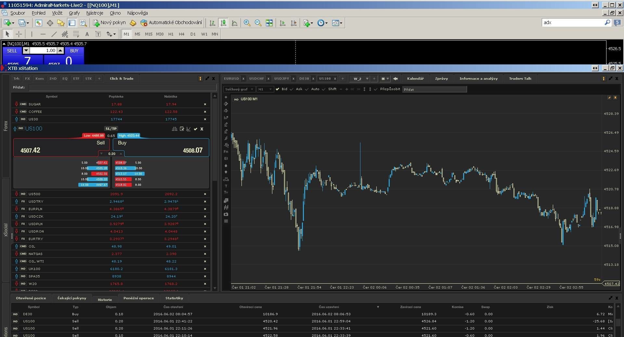Select the crosshair cursor tool
This screenshot has width=624, height=337.
(x=19, y=34)
